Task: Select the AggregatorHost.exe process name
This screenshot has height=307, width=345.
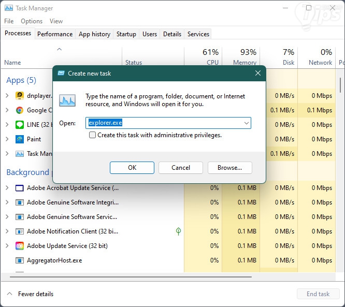Action: [x=54, y=260]
